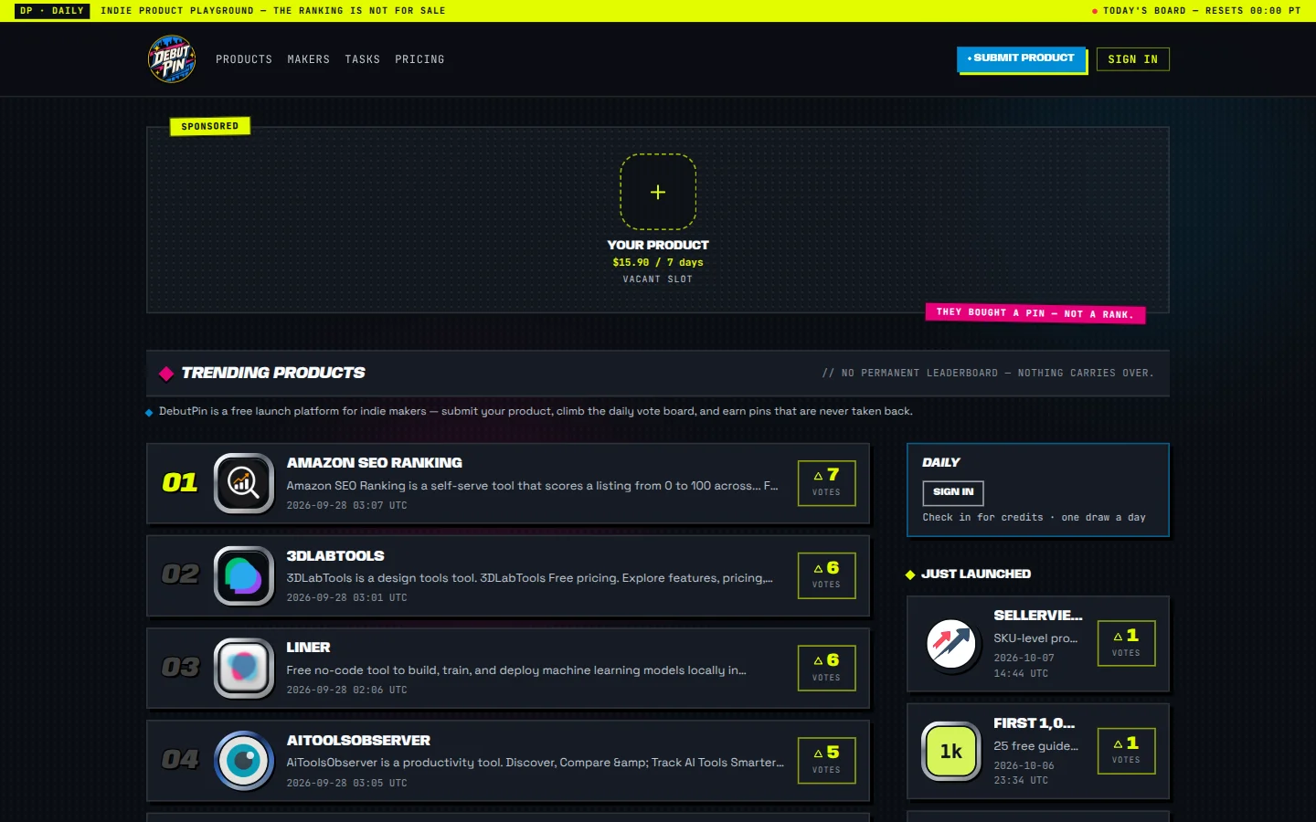Screen dimensions: 1316x822
Task: Upvote the SellerVie just launched product
Action: (x=1126, y=643)
